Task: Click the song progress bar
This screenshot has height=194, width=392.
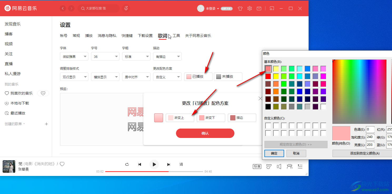Action: (x=154, y=171)
